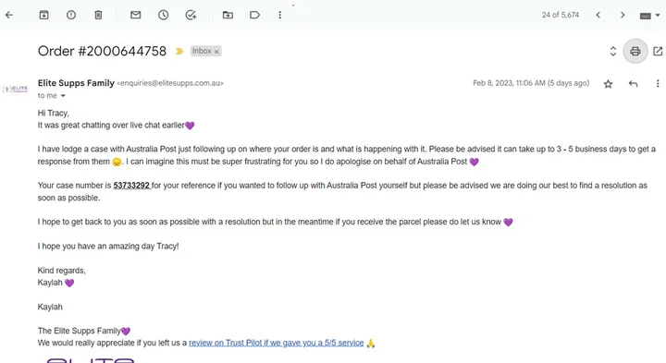666x363 pixels.
Task: Print the email conversation
Action: click(635, 52)
